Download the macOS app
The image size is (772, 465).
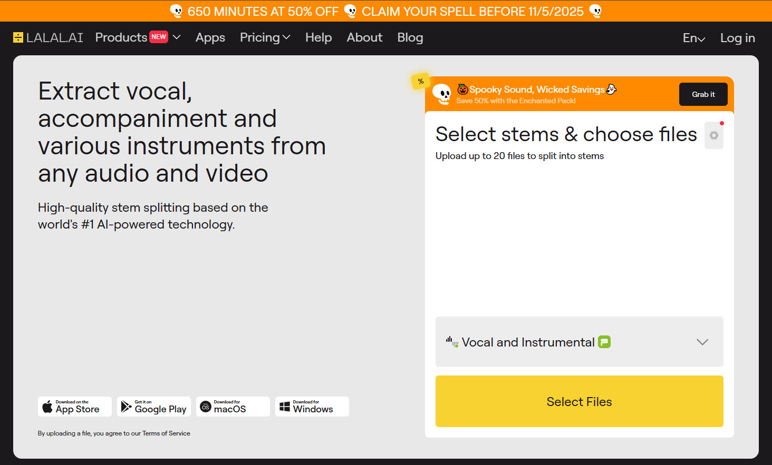point(233,407)
